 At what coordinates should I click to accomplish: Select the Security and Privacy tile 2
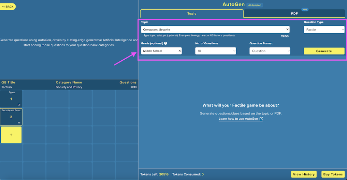[x=11, y=117]
